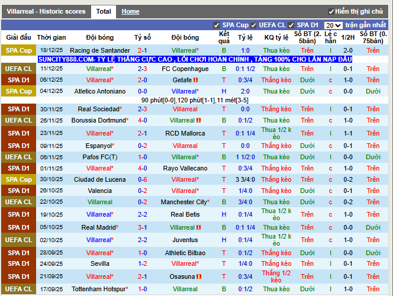Click the Kết quả column header

tap(224, 37)
